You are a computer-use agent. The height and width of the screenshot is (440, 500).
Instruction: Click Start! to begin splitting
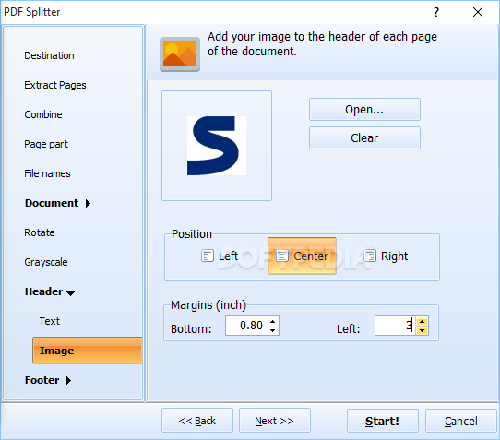click(382, 421)
